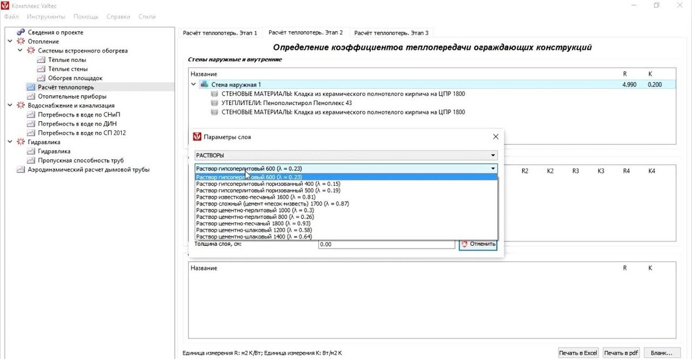Select Раствор сложный 1700 option
Screen dimensions: 692x359
[346, 204]
